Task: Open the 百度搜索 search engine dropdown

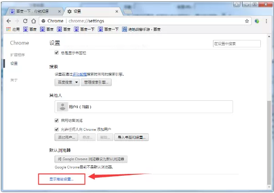Action: point(67,82)
